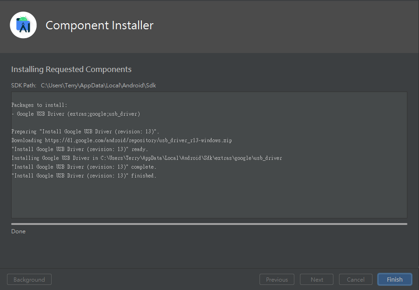Click the log line ending with ready

pos(80,149)
